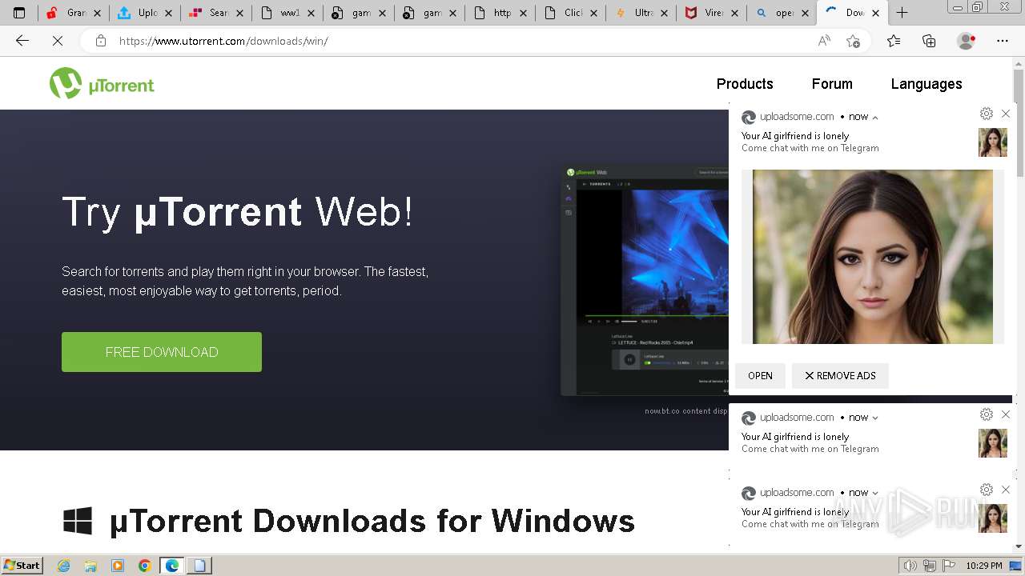Launch Internet Explorer from taskbar
The width and height of the screenshot is (1025, 576).
pyautogui.click(x=64, y=566)
